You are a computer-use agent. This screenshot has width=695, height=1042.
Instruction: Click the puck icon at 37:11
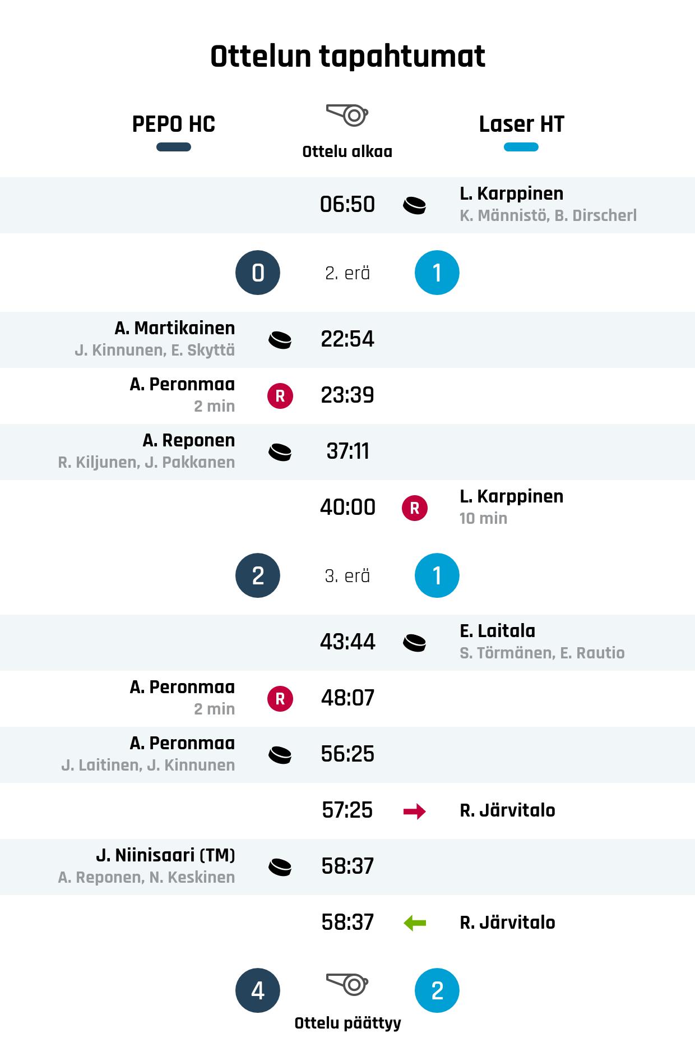click(x=280, y=452)
